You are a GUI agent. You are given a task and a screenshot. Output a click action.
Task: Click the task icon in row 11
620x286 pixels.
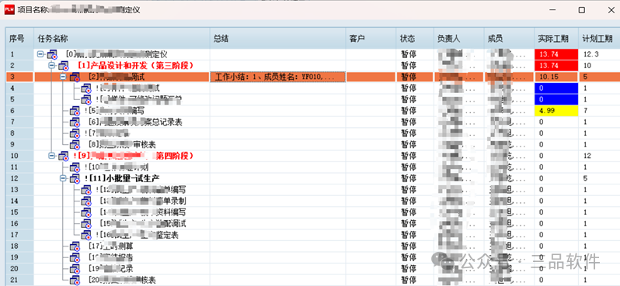pos(75,167)
